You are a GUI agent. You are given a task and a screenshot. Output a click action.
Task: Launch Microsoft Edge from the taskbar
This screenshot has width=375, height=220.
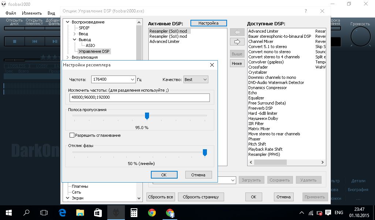(62, 213)
